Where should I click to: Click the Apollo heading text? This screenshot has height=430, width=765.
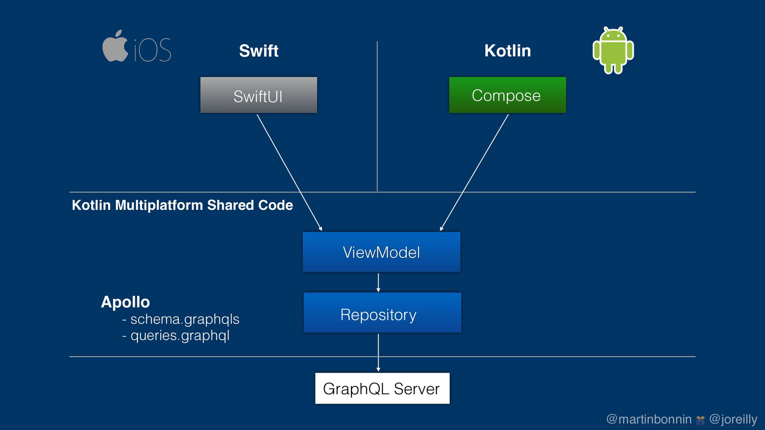coord(125,302)
